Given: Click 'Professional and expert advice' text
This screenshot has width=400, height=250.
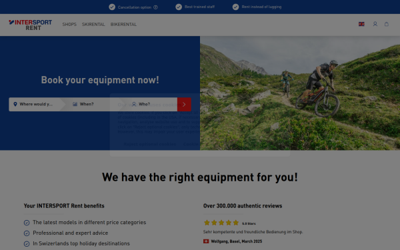Looking at the screenshot, I should (71, 233).
